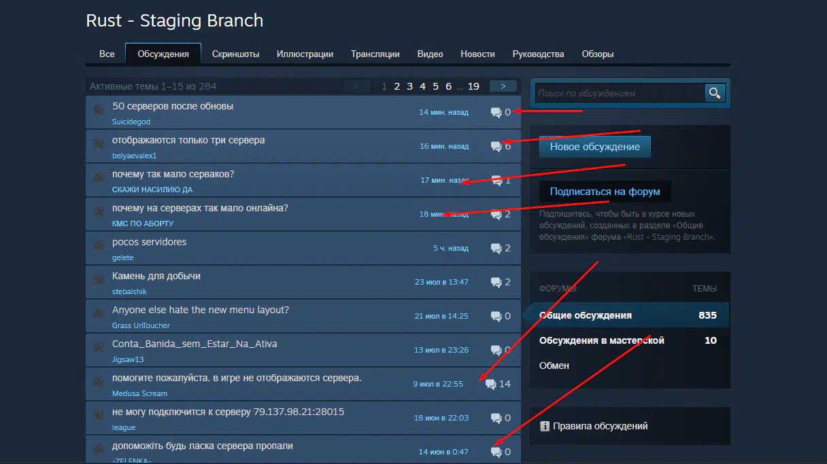Click the info icon beside Правила обсуждений
The height and width of the screenshot is (464, 827).
click(544, 427)
